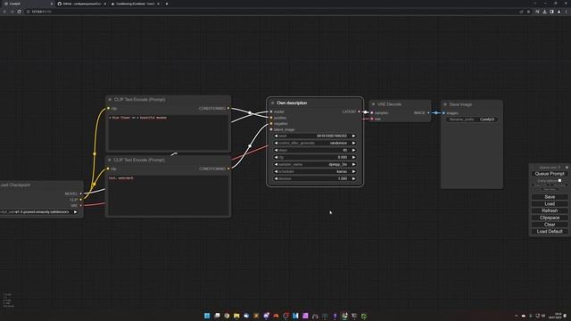Lower cfg using its left arrow
This screenshot has height=321, width=571.
(x=276, y=157)
